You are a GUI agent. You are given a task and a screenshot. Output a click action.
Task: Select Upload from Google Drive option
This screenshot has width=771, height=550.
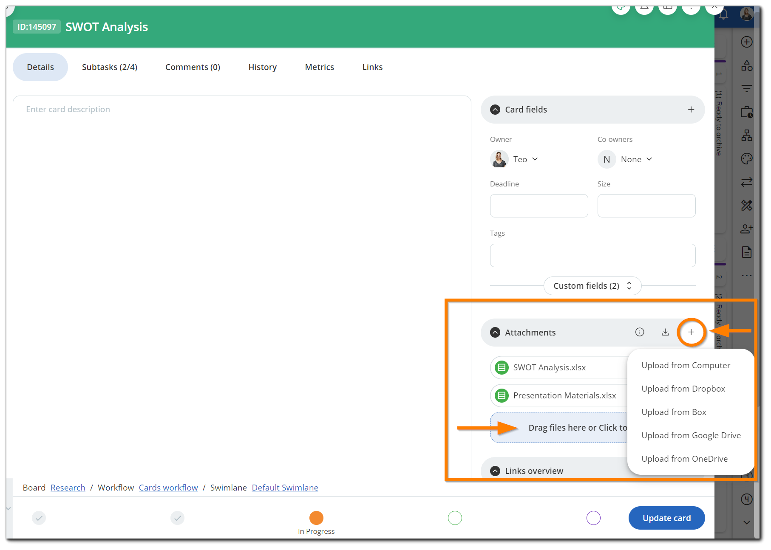(691, 435)
